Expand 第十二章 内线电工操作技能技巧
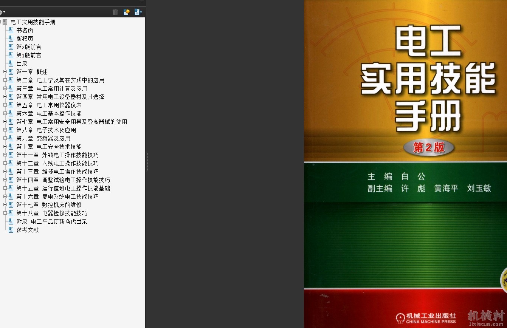Image resolution: width=507 pixels, height=328 pixels. point(5,163)
